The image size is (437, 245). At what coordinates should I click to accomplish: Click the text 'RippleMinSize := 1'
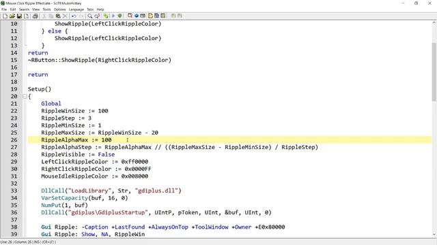tap(71, 125)
